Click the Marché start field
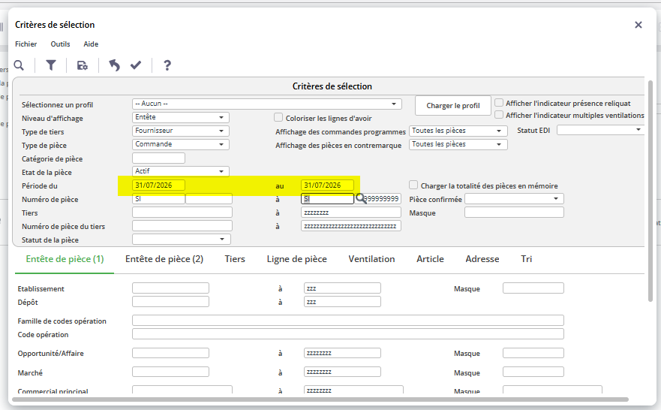This screenshot has width=661, height=410. (171, 372)
